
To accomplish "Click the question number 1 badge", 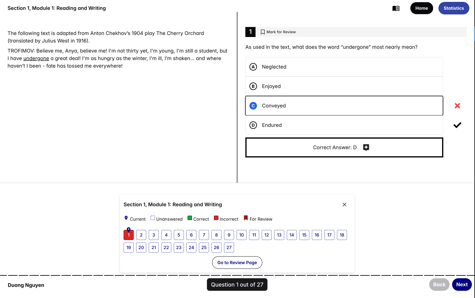I will (x=250, y=32).
